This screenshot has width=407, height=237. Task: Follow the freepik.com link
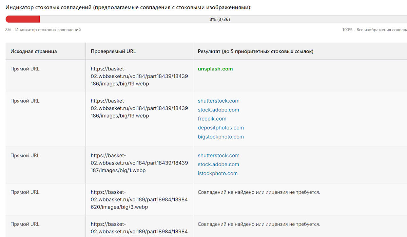[x=212, y=119]
